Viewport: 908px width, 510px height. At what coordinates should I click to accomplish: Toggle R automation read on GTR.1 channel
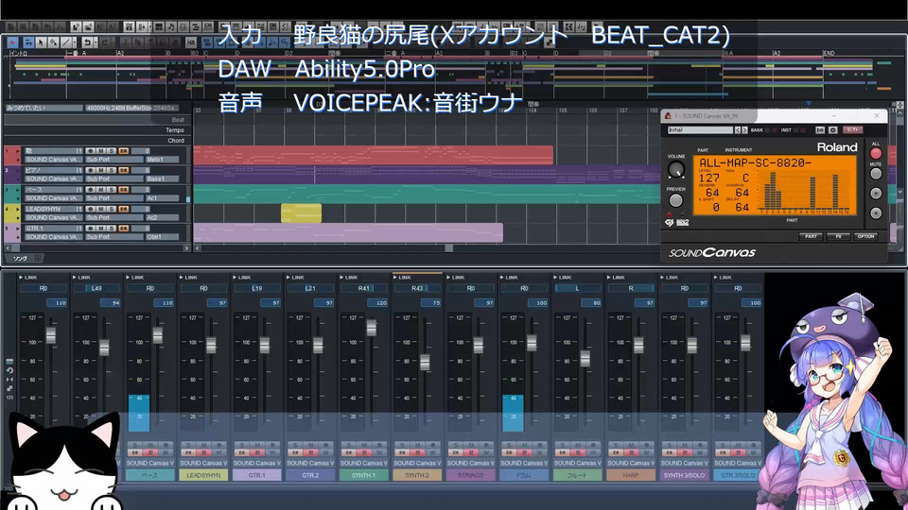[x=257, y=452]
